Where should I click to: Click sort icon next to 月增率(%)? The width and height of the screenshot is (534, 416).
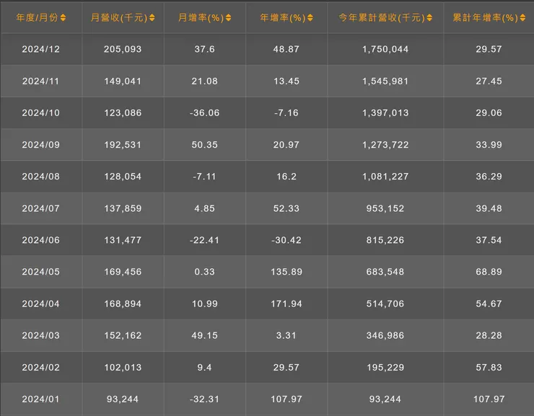coord(227,18)
